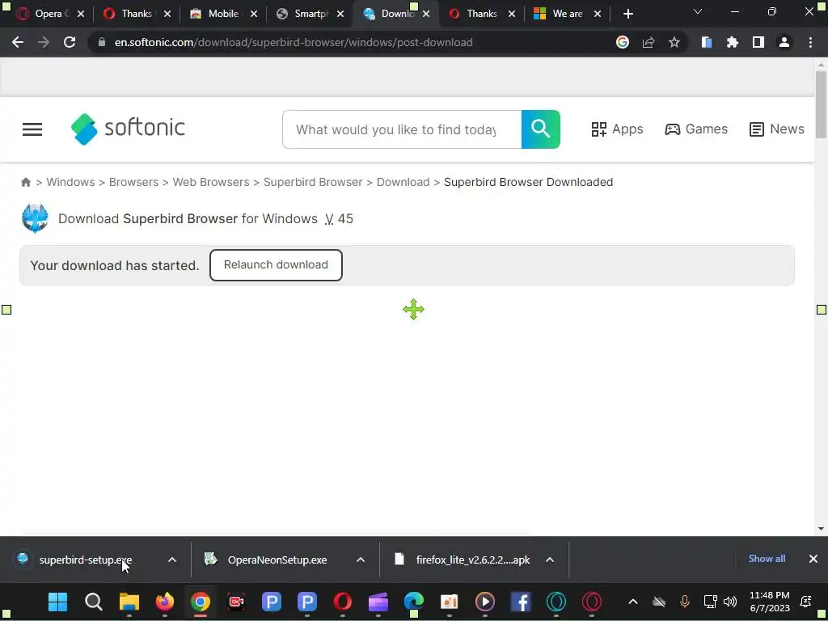
Task: Click Show all downloads link
Action: 767,559
